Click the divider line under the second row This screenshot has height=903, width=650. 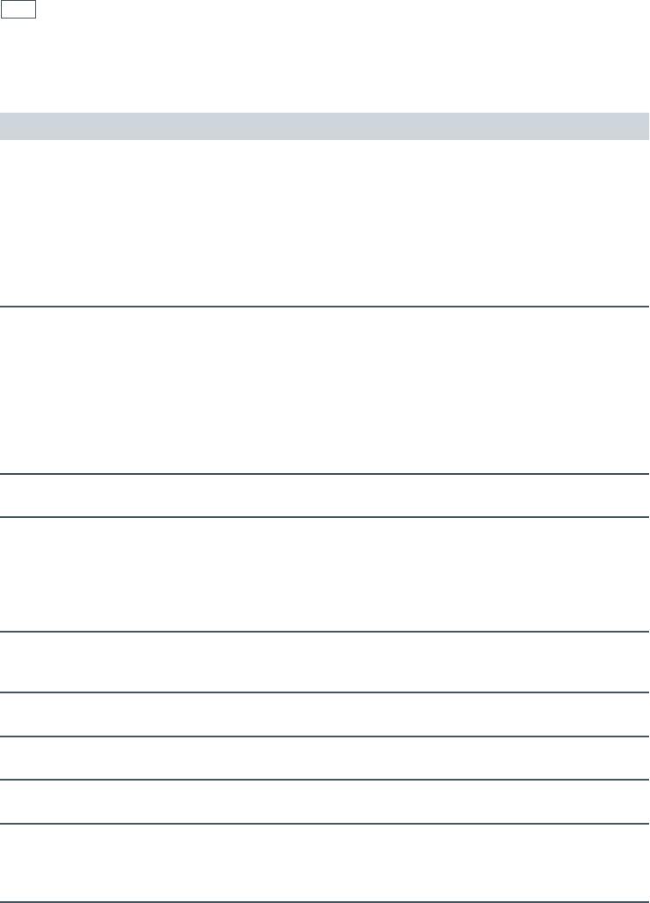[x=324, y=475]
